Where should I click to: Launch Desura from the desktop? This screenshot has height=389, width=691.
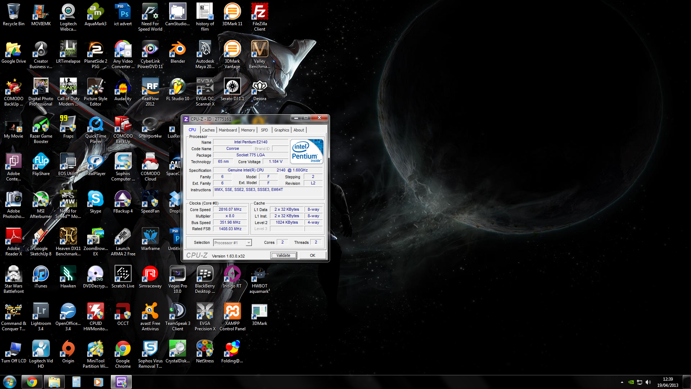(259, 89)
